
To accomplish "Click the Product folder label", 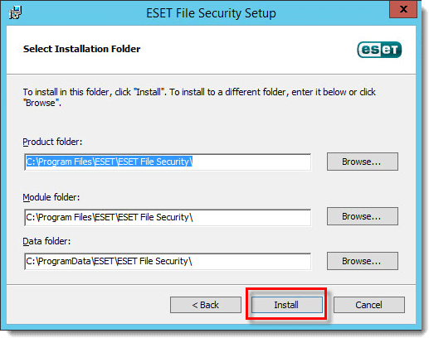I will pos(52,142).
